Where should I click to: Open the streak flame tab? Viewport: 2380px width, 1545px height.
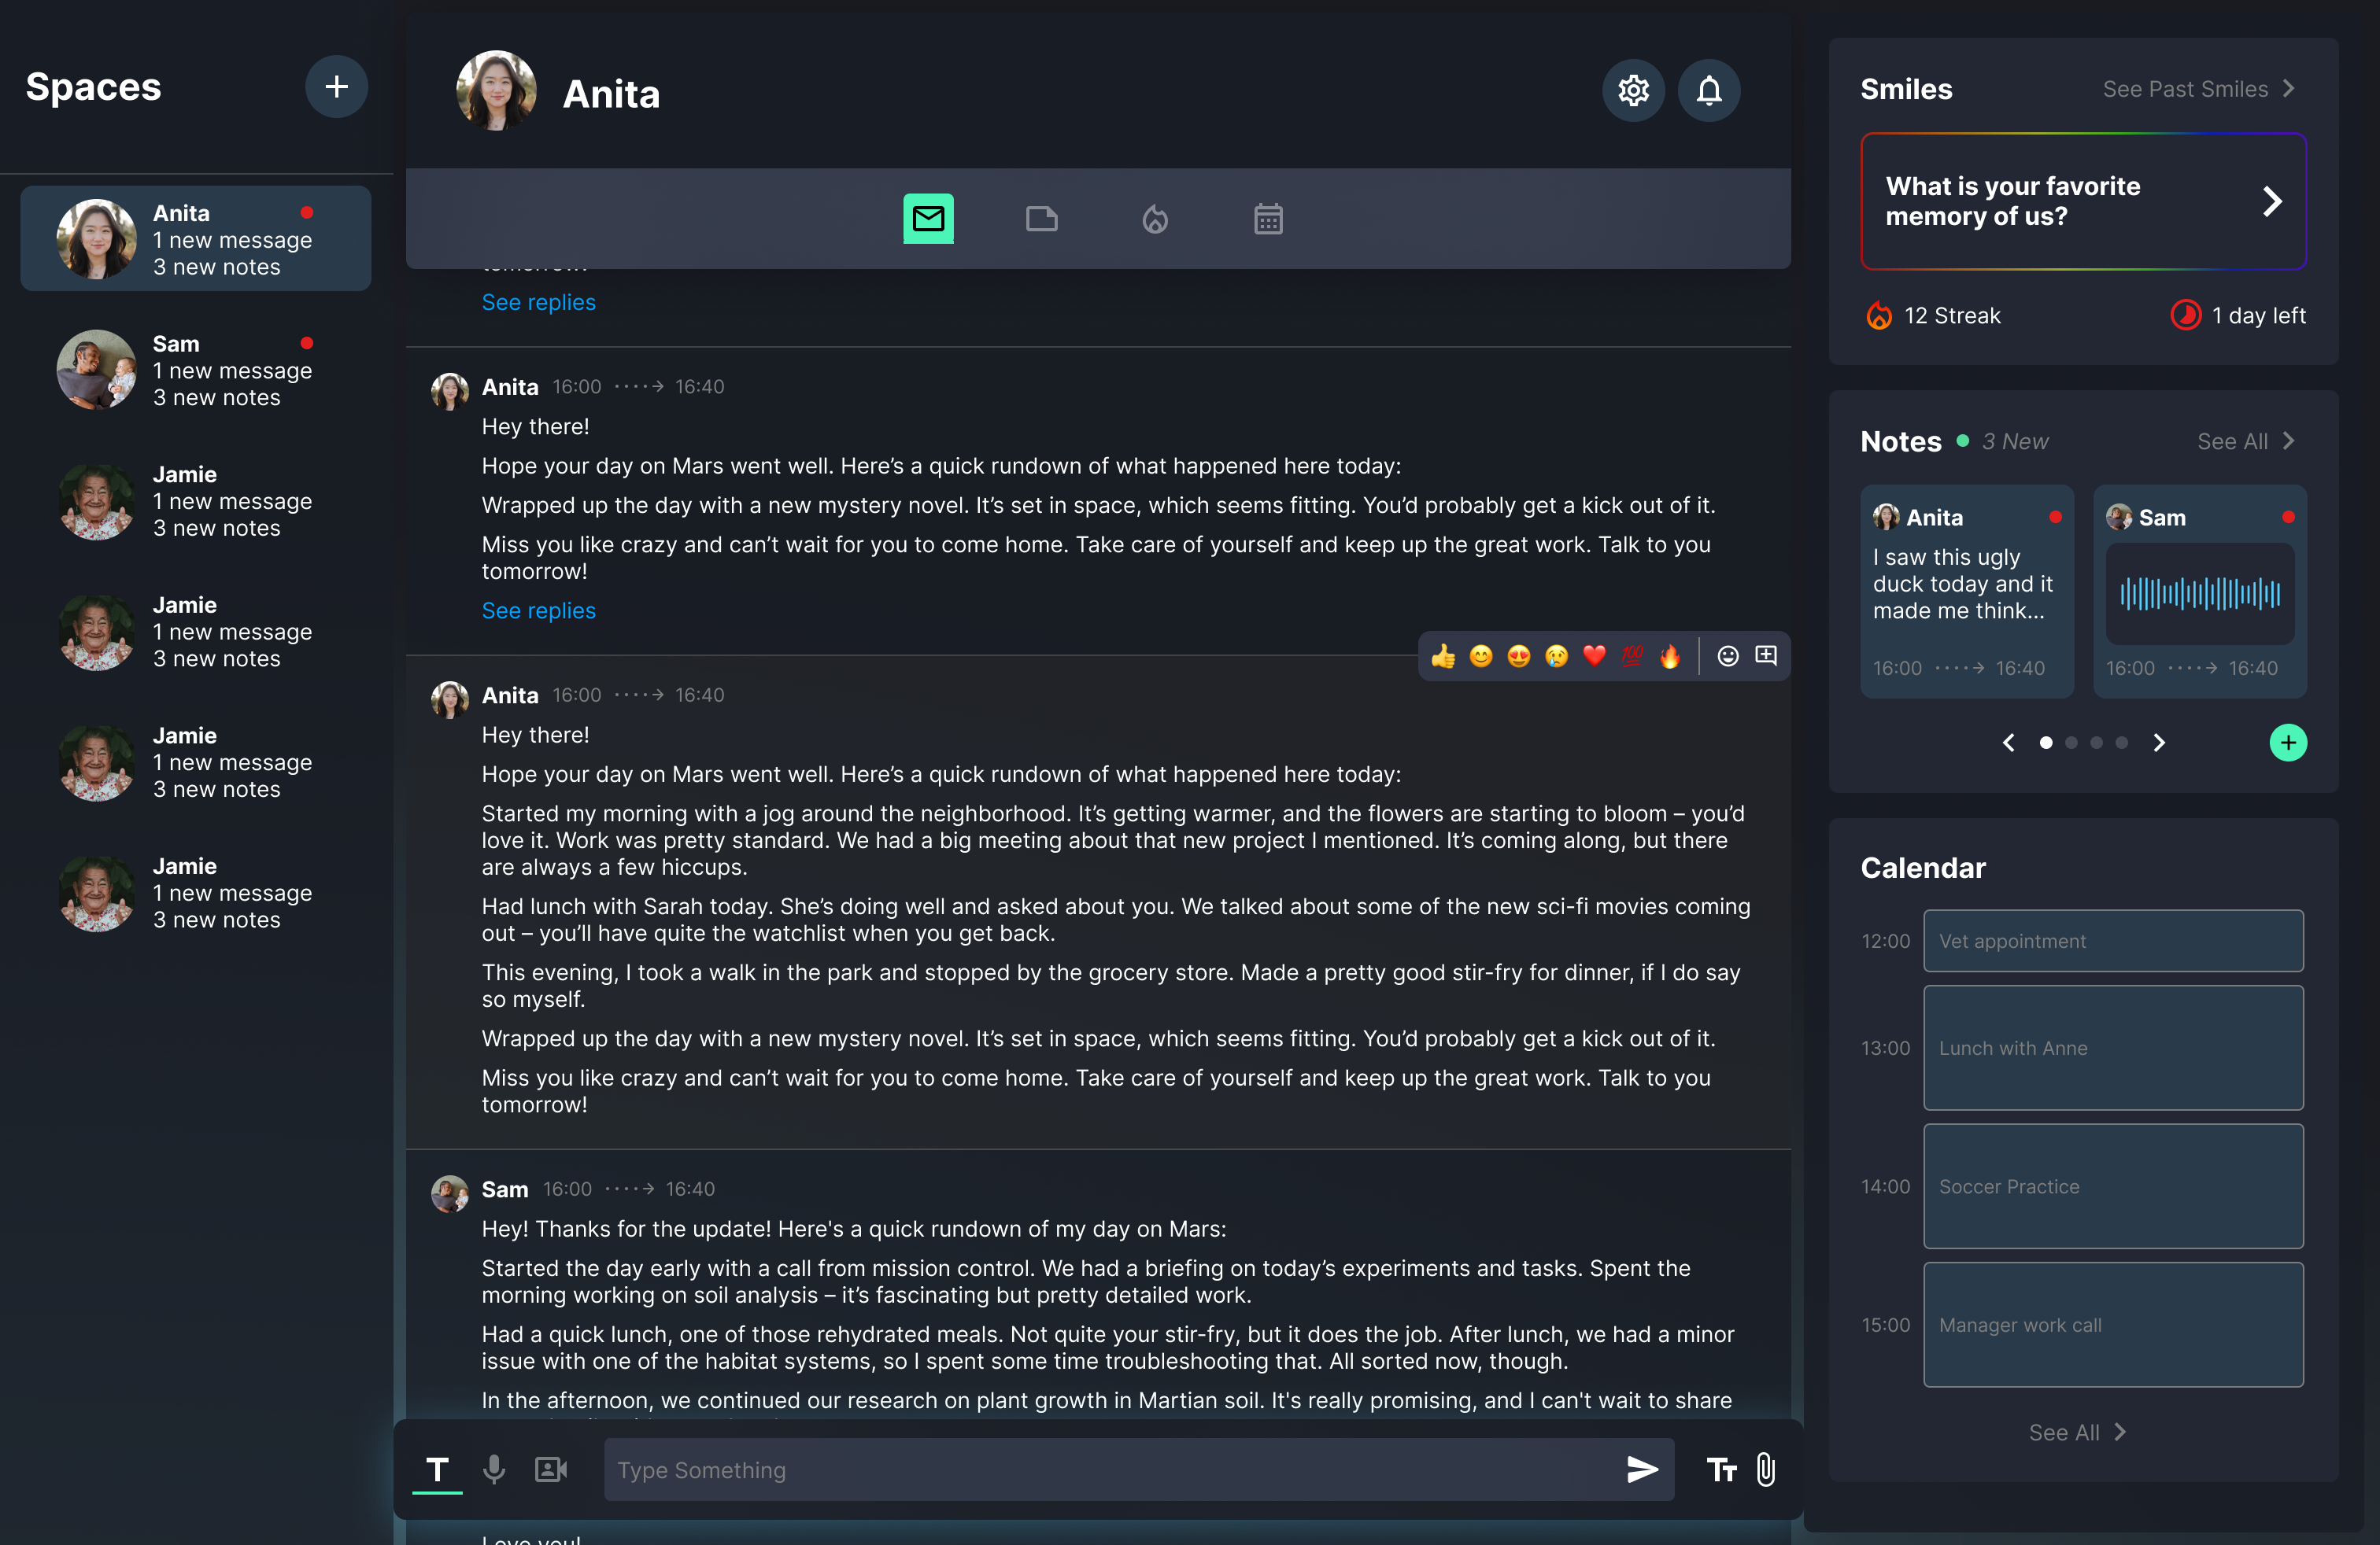coord(1155,219)
